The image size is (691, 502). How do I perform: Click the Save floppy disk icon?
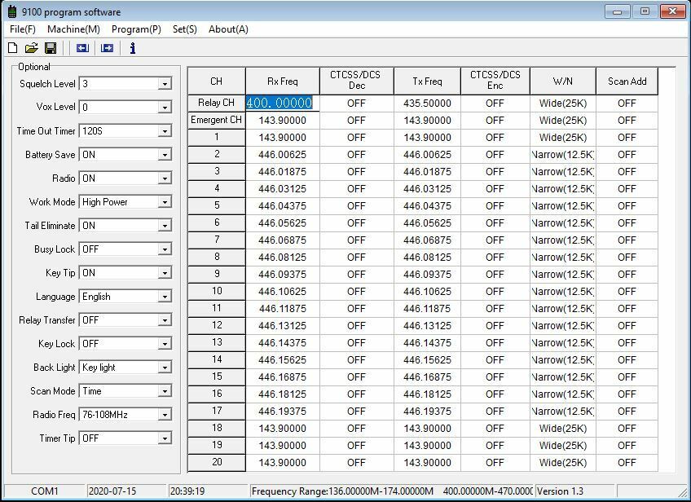click(x=50, y=48)
